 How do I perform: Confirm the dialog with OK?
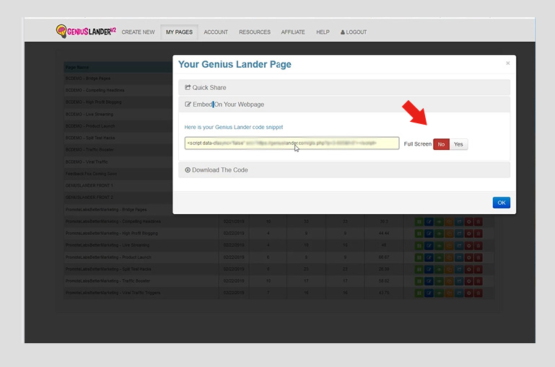pyautogui.click(x=501, y=203)
